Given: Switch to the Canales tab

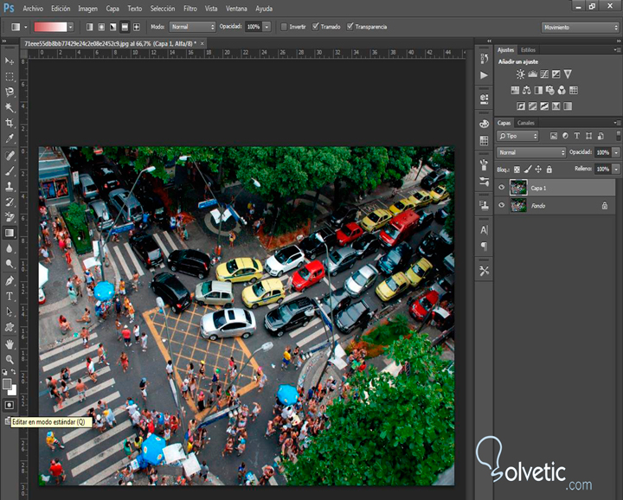Looking at the screenshot, I should coord(526,123).
